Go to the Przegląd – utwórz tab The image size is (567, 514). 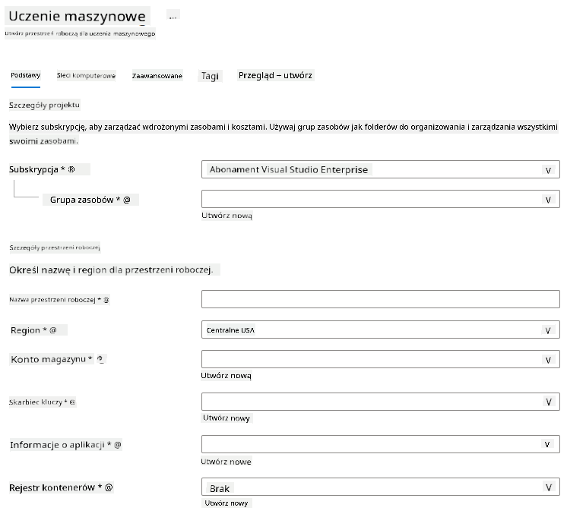275,75
